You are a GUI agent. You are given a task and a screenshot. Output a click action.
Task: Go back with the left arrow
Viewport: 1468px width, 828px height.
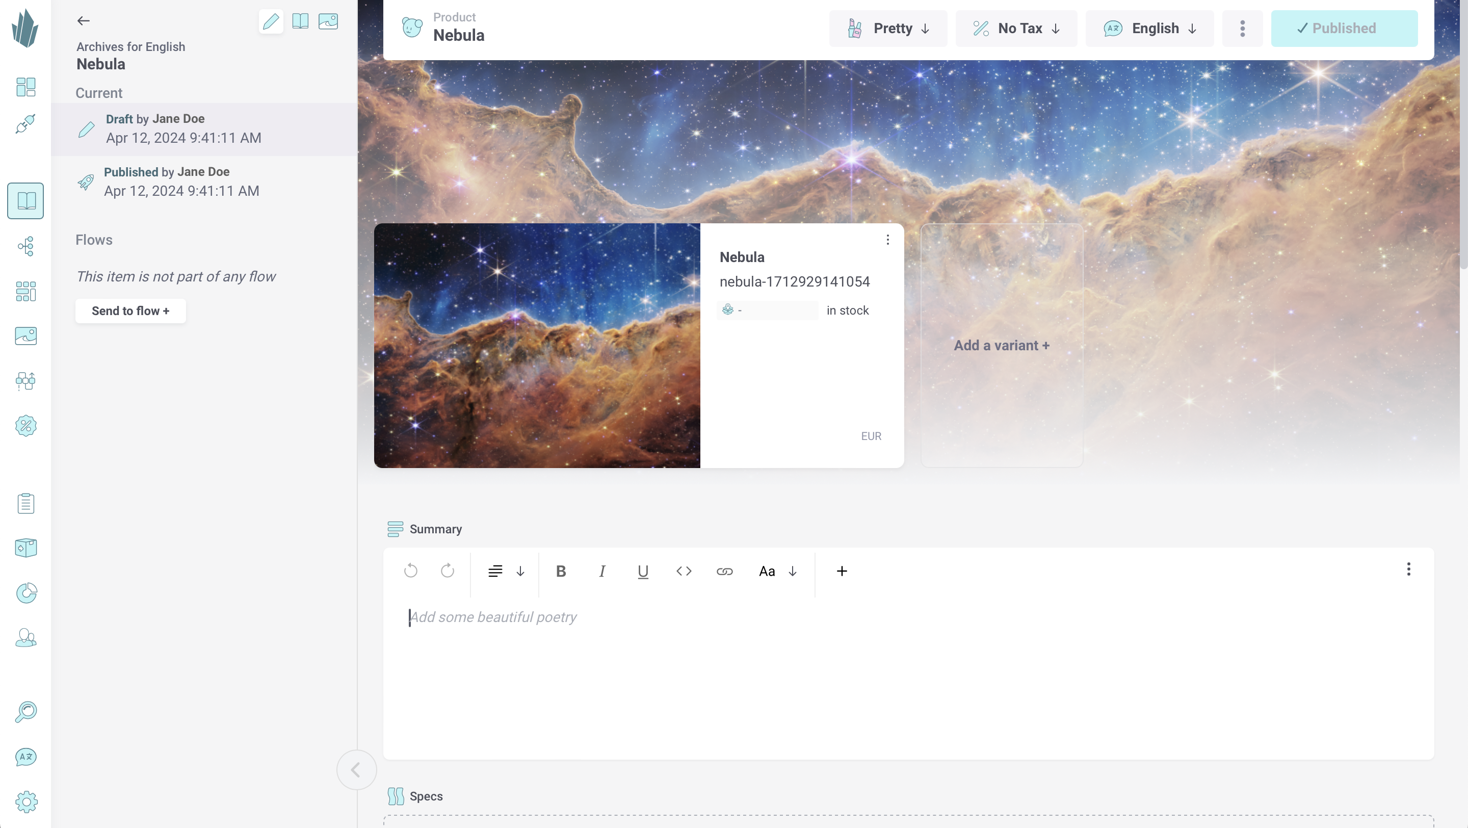[x=83, y=21]
